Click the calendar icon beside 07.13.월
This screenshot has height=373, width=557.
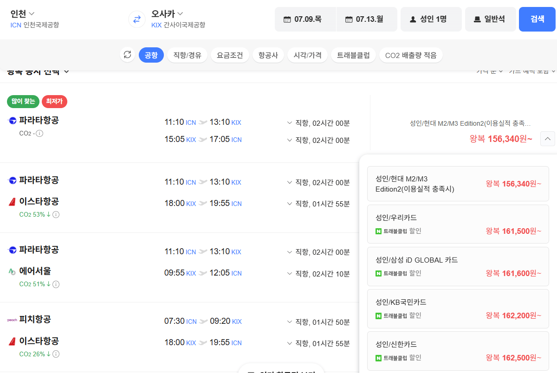(x=348, y=19)
